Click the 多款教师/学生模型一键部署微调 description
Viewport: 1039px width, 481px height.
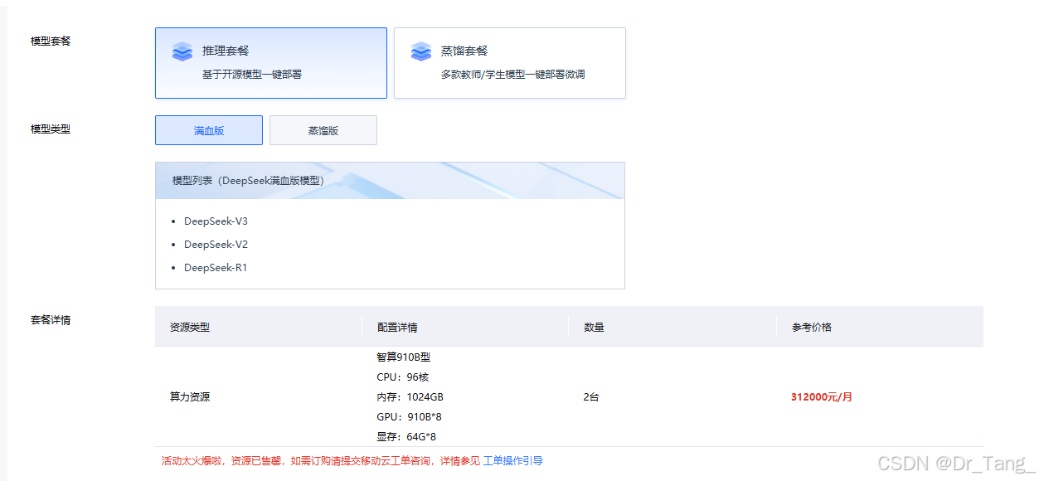click(x=513, y=74)
